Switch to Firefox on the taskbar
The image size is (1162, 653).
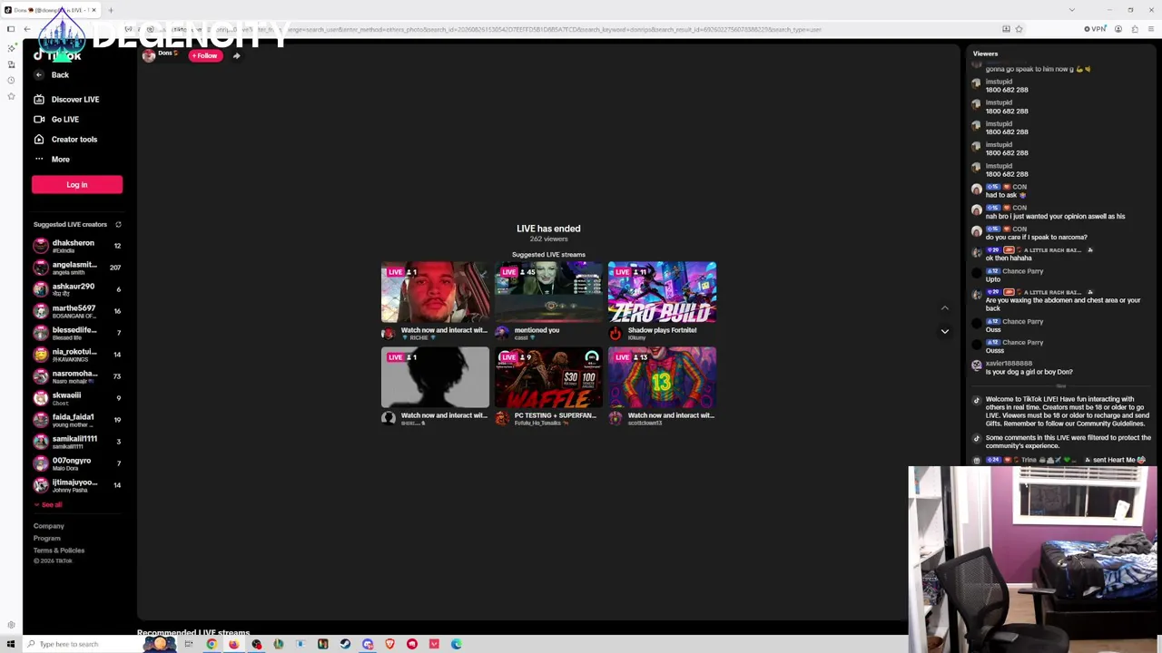[233, 644]
